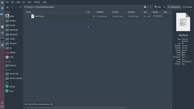Open the Tools menu
Viewport: 194px width, 109px height.
pos(29,2)
